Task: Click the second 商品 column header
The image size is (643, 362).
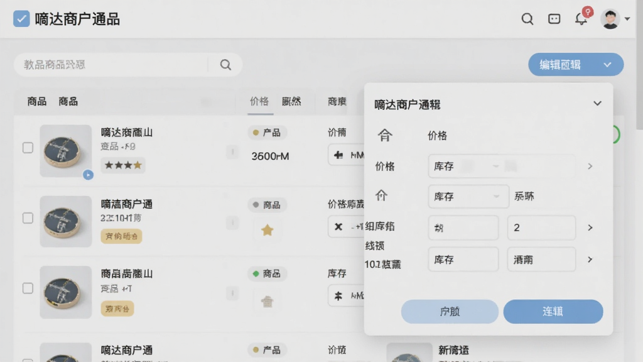Action: (68, 101)
